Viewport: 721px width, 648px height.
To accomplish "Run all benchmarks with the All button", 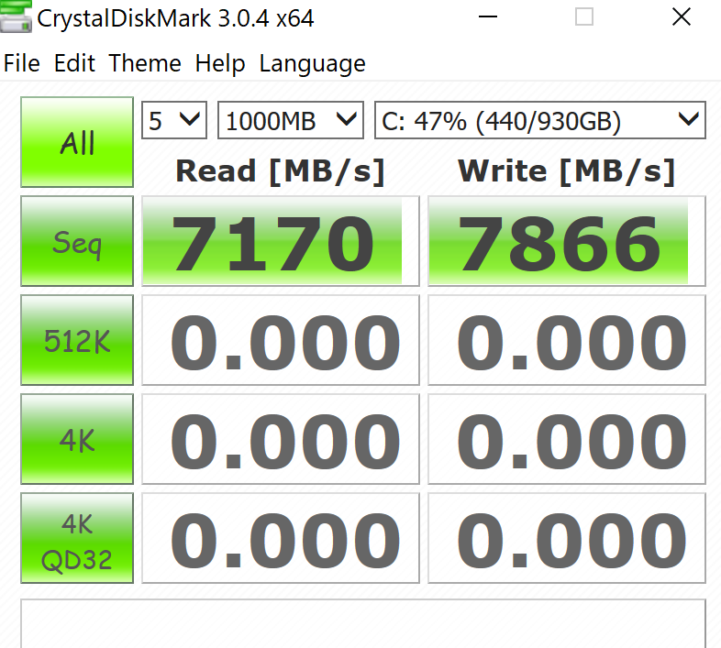I will (x=77, y=143).
